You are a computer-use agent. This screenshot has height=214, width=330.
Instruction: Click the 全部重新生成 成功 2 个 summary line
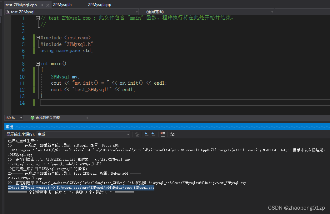pos(71,192)
